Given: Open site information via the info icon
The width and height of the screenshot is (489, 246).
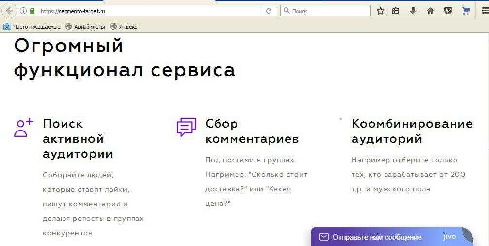Looking at the screenshot, I should (x=23, y=11).
